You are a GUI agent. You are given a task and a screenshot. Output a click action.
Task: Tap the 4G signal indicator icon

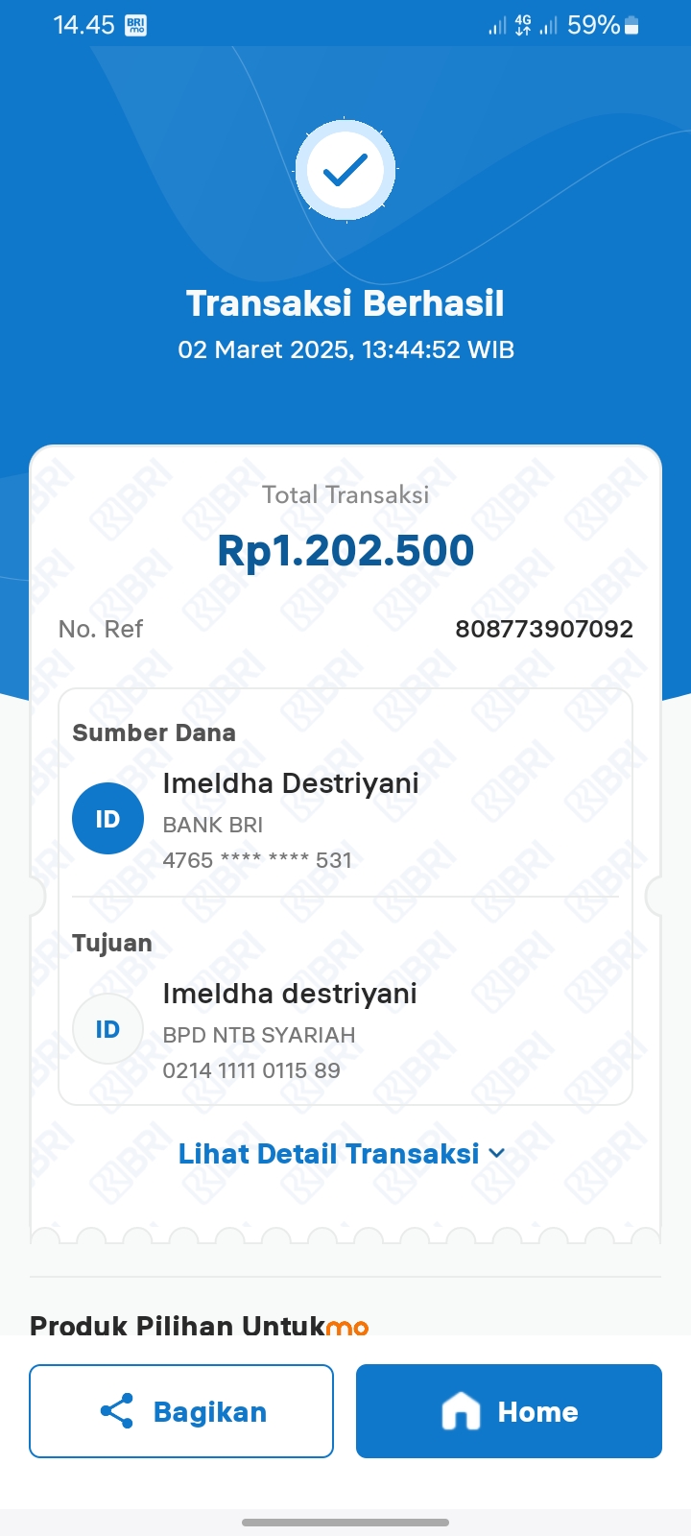(523, 26)
